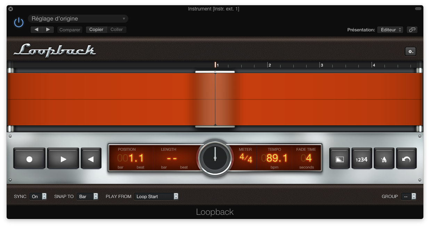Go to previous preset with left arrow
Screen dimensions: 430x227
(x=36, y=30)
